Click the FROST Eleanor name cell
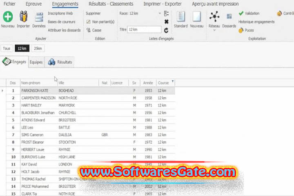Screen dimensions: 294x196 [x=39, y=142]
